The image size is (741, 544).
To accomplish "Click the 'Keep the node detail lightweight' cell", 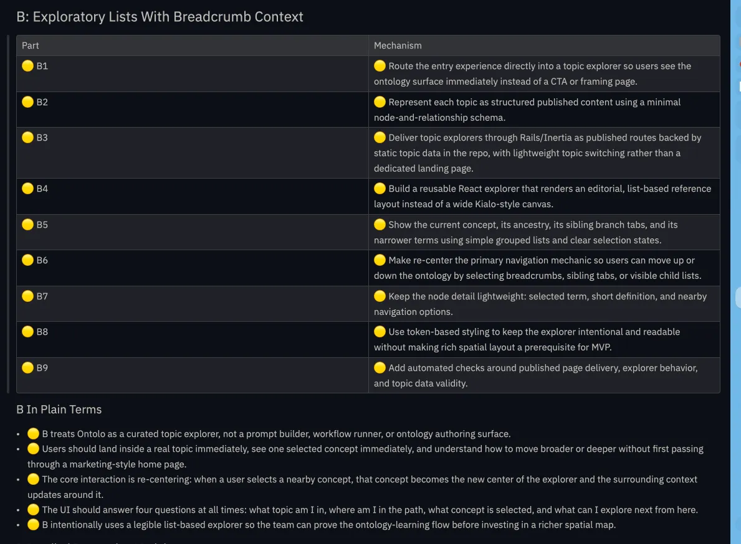I will (541, 304).
